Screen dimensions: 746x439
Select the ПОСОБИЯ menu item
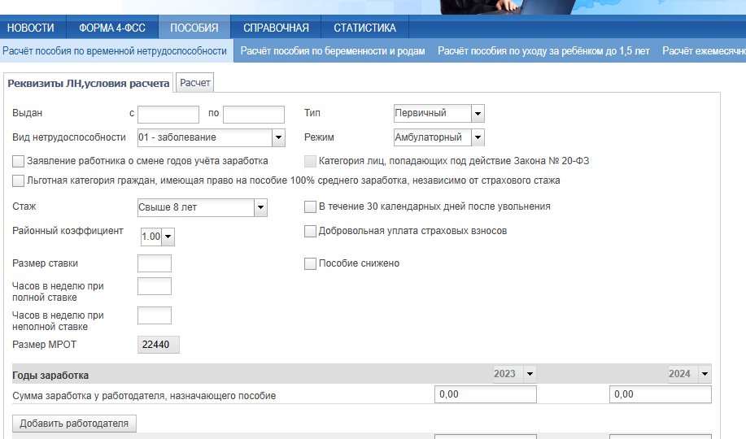(194, 28)
